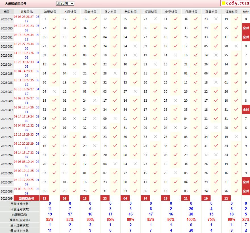Select the 丹霞杀号 column header
250x233 pixels.
(191, 12)
